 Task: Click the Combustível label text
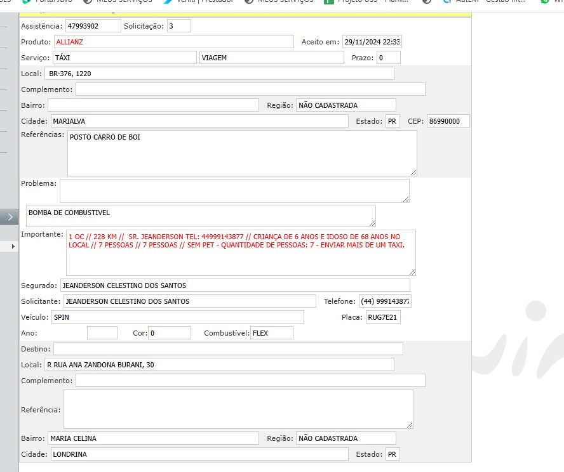click(227, 333)
